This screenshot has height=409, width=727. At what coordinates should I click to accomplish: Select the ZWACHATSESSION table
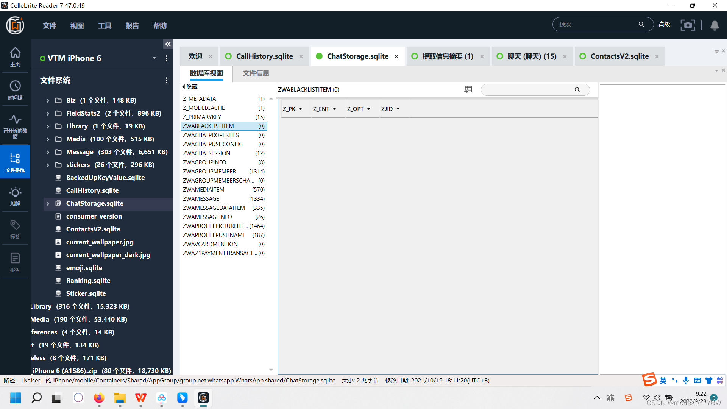click(224, 153)
